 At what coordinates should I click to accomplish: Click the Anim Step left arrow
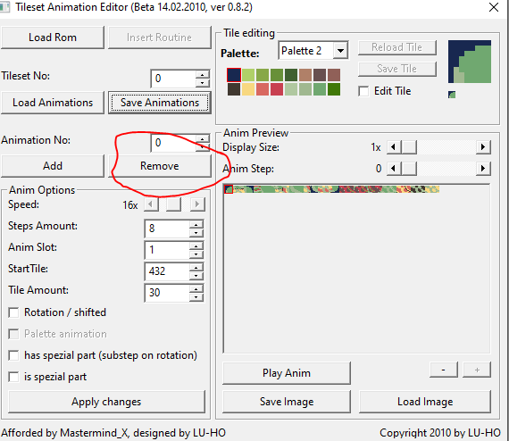(394, 169)
